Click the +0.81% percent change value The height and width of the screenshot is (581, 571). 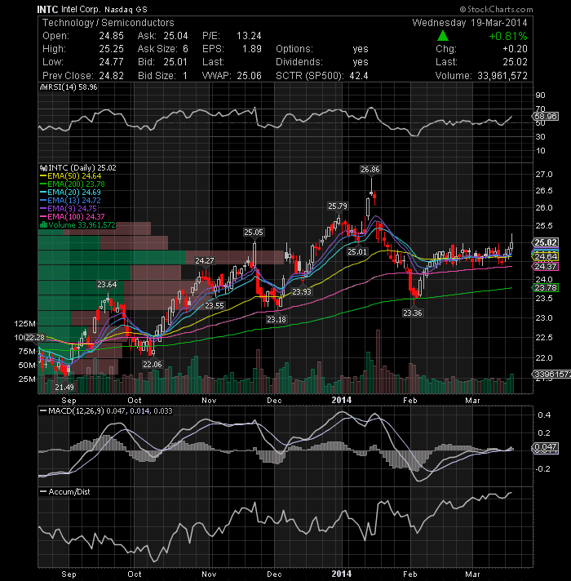pyautogui.click(x=508, y=36)
